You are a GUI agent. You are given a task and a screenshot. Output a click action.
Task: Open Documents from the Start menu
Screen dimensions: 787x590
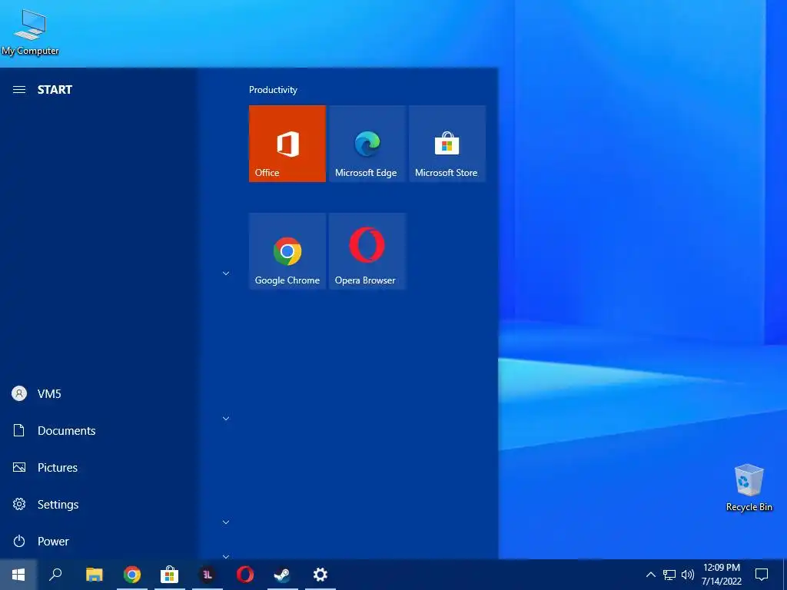(x=98, y=430)
